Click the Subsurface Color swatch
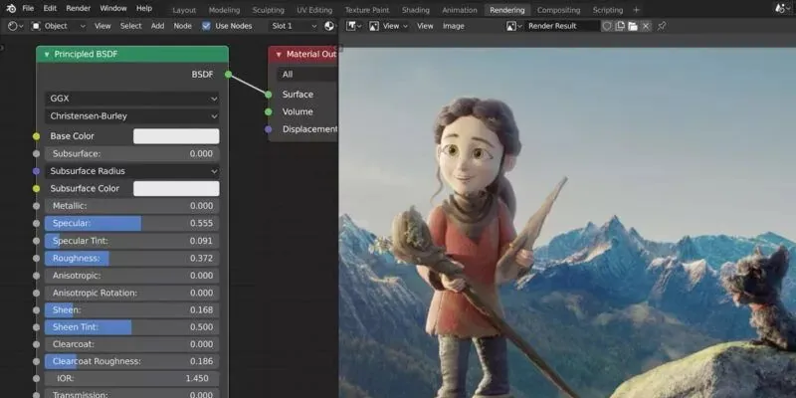 click(176, 188)
